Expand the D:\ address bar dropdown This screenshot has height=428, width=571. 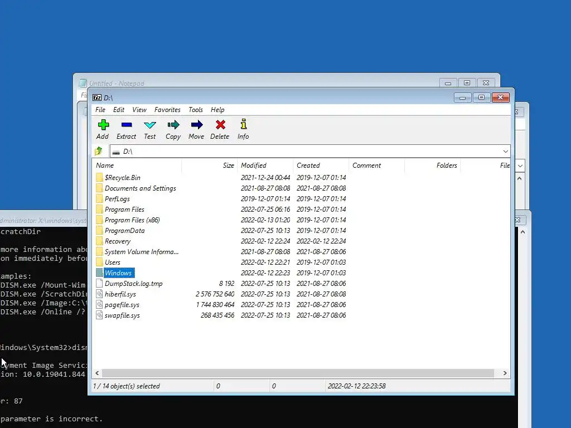[x=505, y=152]
